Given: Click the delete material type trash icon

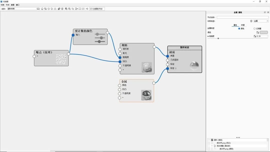Looking at the screenshot, I should (x=251, y=21).
